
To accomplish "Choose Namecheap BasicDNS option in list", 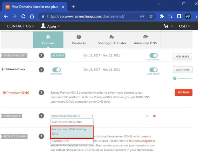I will (72, 122).
